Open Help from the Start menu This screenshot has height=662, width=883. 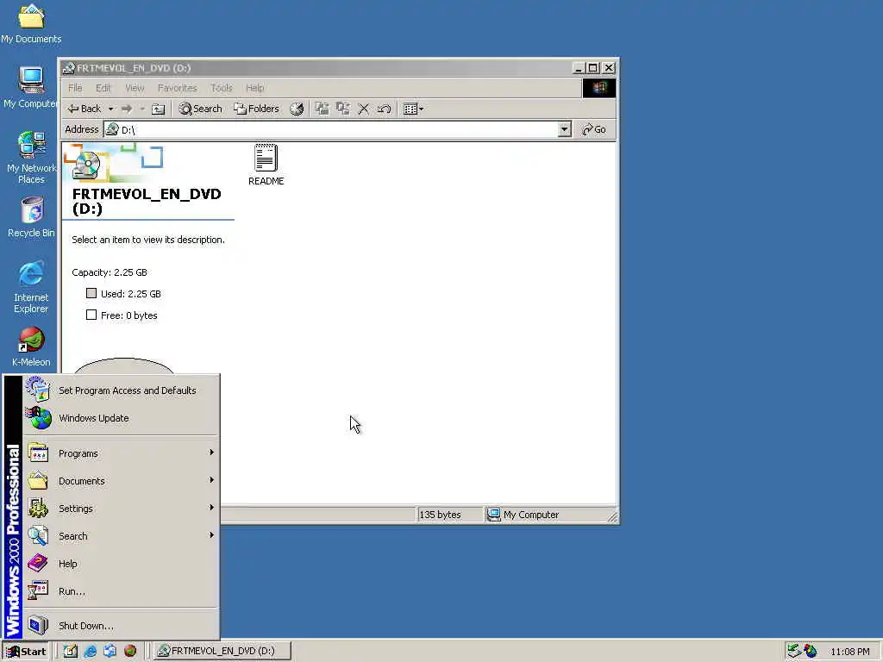[121, 564]
